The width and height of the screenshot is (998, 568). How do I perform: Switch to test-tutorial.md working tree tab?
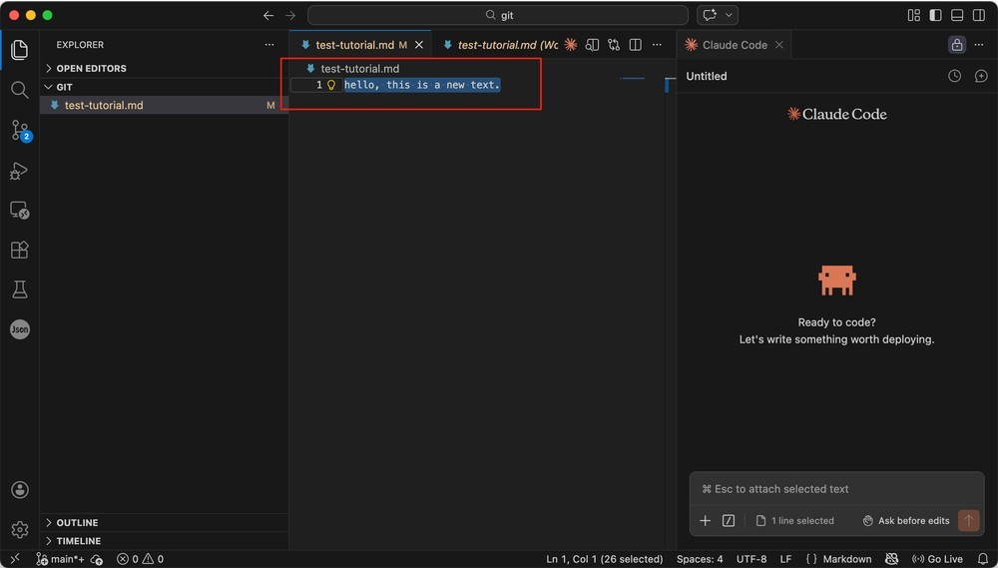click(501, 45)
